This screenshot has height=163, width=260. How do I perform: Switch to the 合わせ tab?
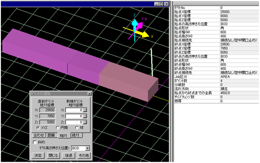pos(38,135)
